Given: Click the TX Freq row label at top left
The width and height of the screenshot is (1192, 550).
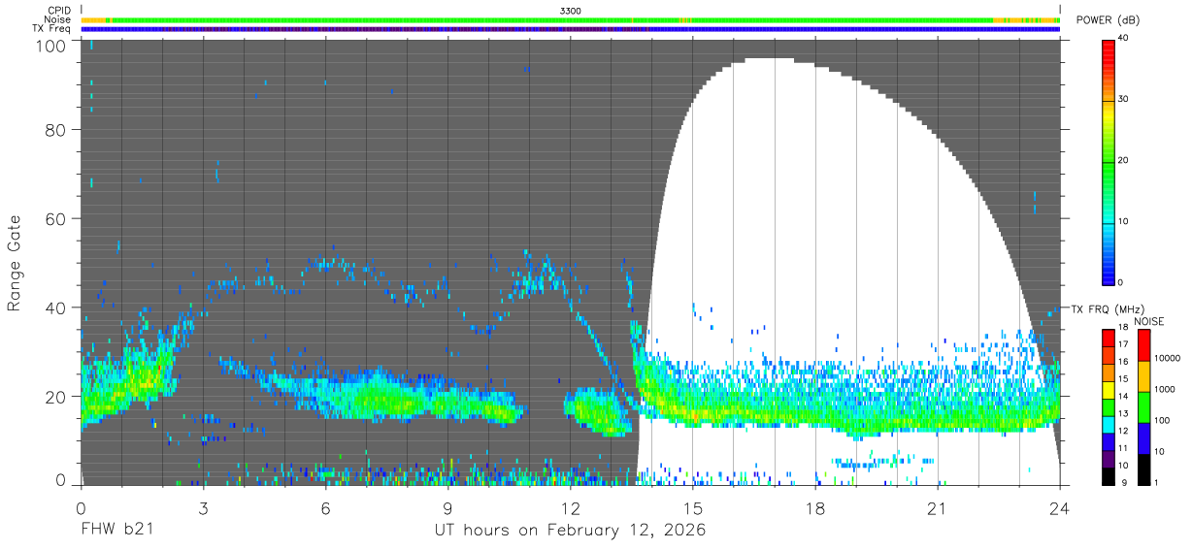Looking at the screenshot, I should 51,29.
